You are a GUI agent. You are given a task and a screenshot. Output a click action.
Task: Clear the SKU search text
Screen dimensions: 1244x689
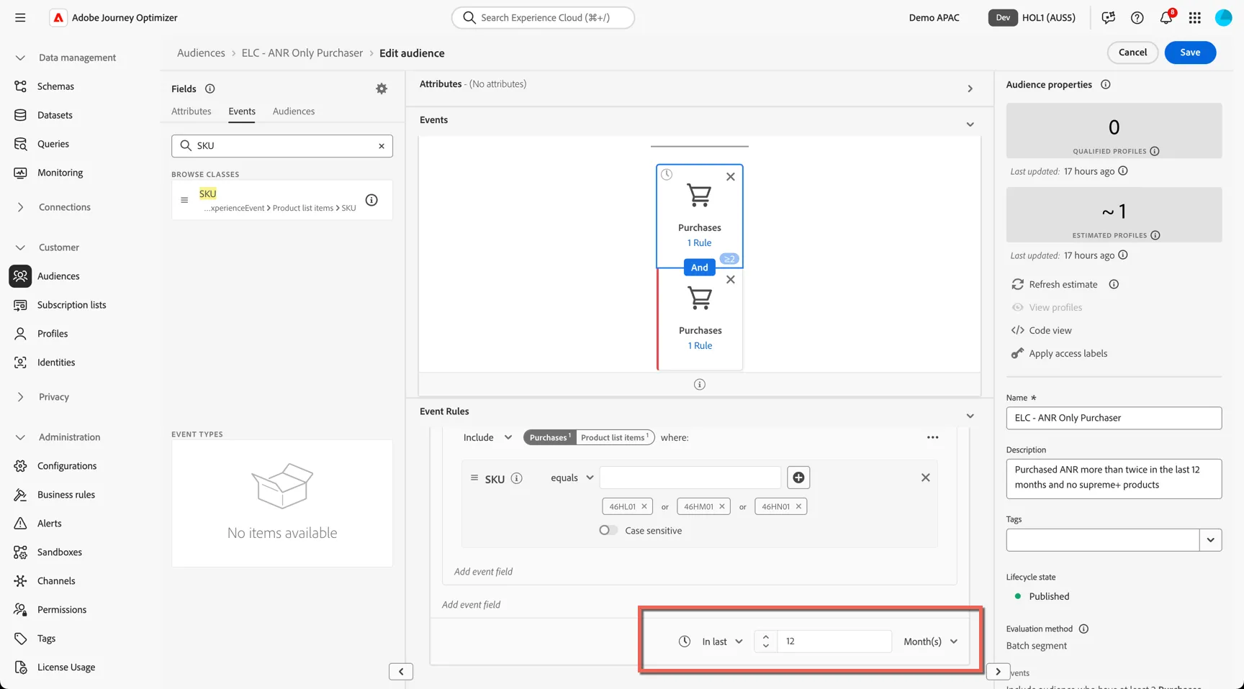pyautogui.click(x=382, y=146)
